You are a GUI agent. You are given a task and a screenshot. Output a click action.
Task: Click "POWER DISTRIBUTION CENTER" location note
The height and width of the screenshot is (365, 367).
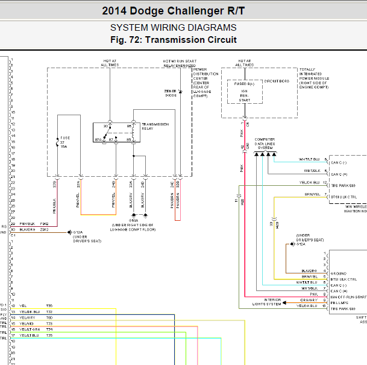(x=205, y=83)
